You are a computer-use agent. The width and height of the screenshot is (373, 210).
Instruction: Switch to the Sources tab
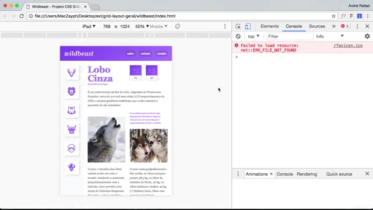[317, 26]
